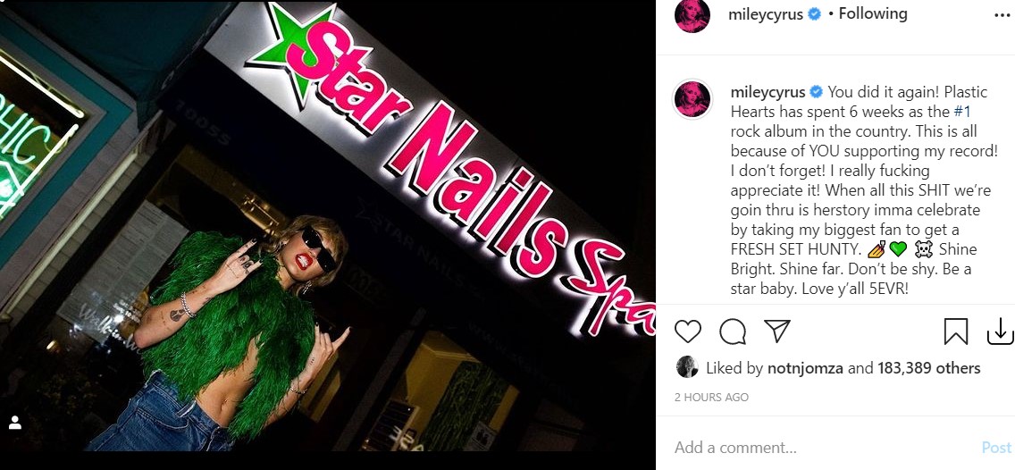Click the verified badge in header
The height and width of the screenshot is (470, 1015).
tap(815, 13)
